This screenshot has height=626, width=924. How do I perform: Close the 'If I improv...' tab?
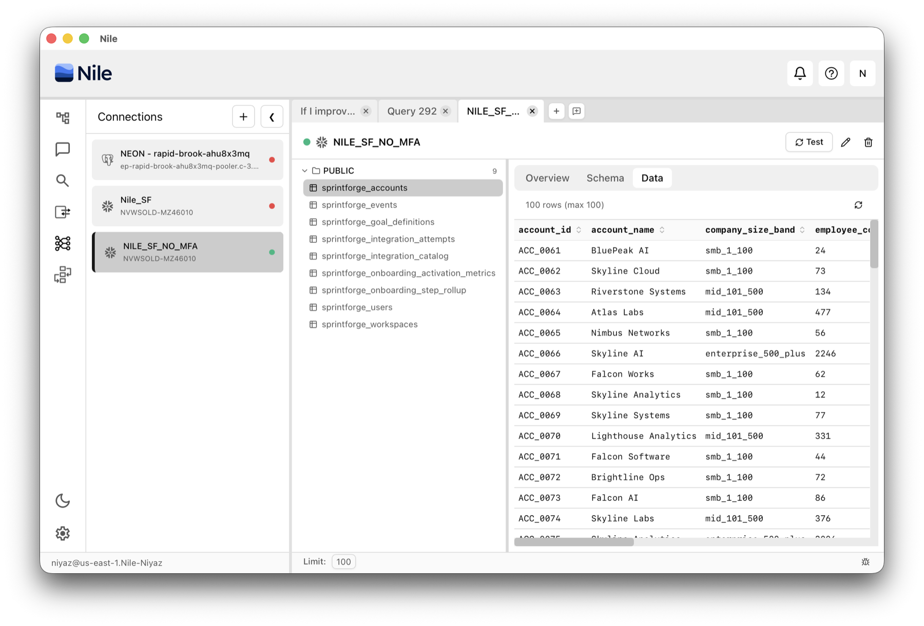pyautogui.click(x=366, y=111)
